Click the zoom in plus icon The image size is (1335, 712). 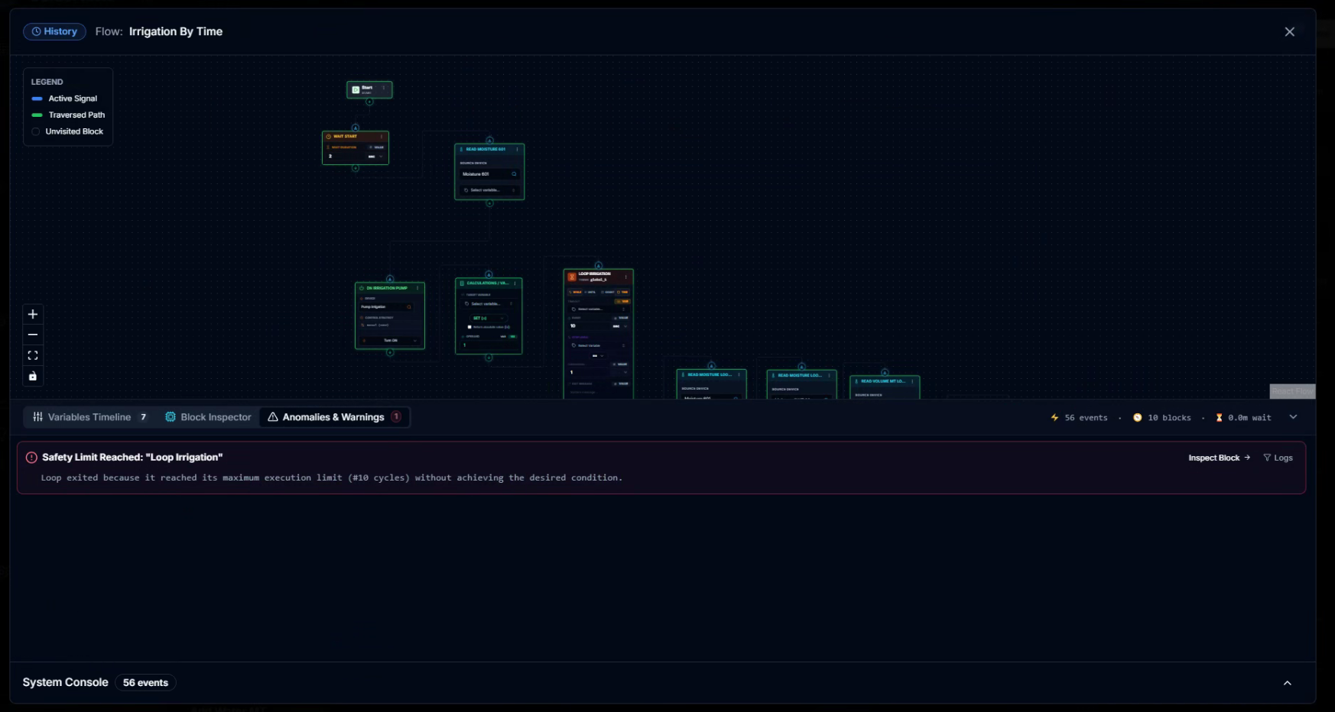click(33, 314)
